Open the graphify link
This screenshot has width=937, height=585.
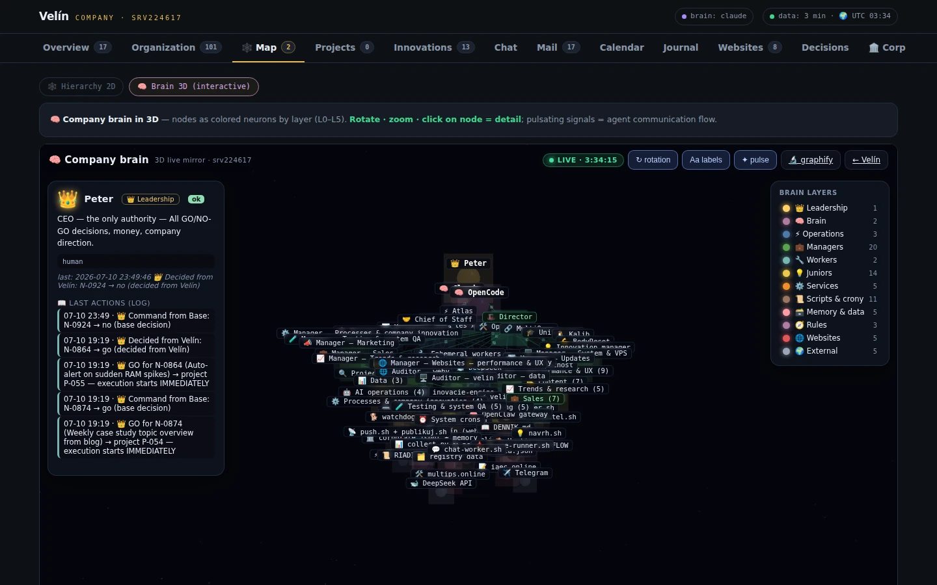810,160
